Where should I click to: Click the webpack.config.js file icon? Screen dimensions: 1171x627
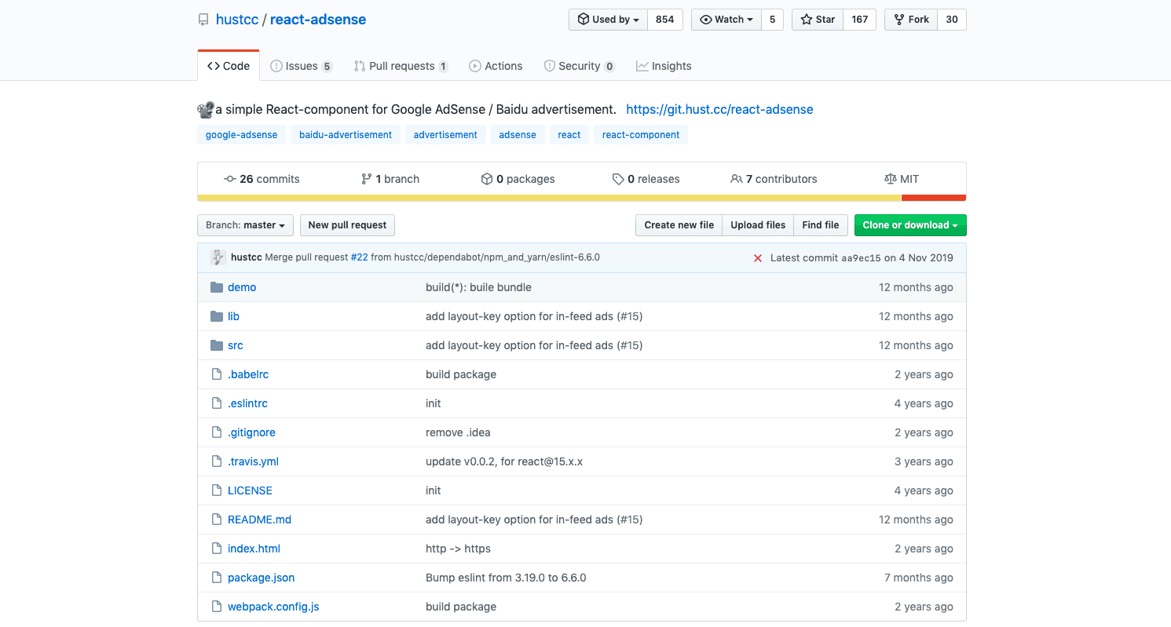[x=217, y=607]
